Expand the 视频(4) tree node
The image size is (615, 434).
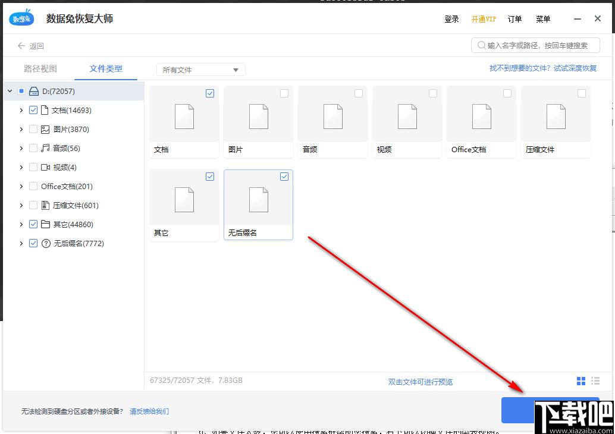coord(21,168)
